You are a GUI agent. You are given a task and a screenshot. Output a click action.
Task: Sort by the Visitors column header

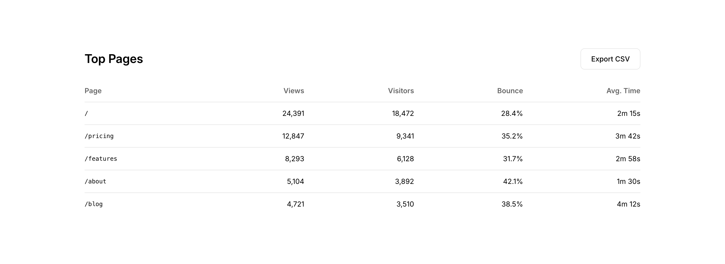click(401, 91)
